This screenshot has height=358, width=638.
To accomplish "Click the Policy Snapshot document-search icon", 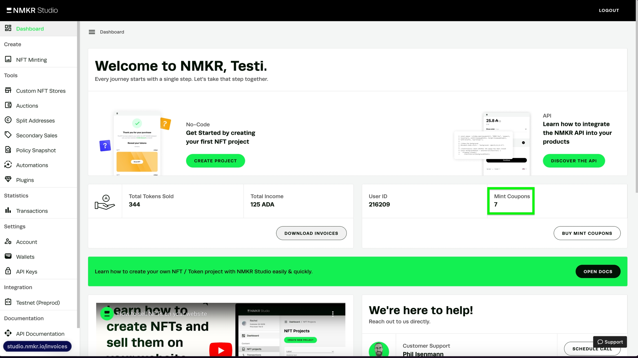I will click(8, 150).
